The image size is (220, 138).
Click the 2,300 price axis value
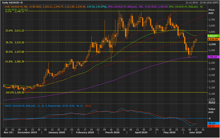click(212, 69)
